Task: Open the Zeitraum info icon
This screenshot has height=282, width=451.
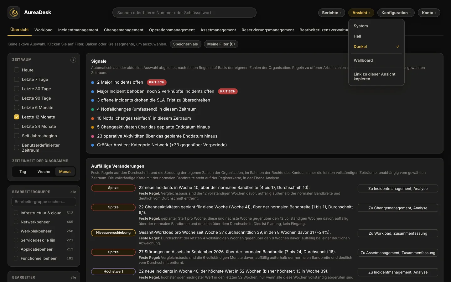Action: point(73,60)
